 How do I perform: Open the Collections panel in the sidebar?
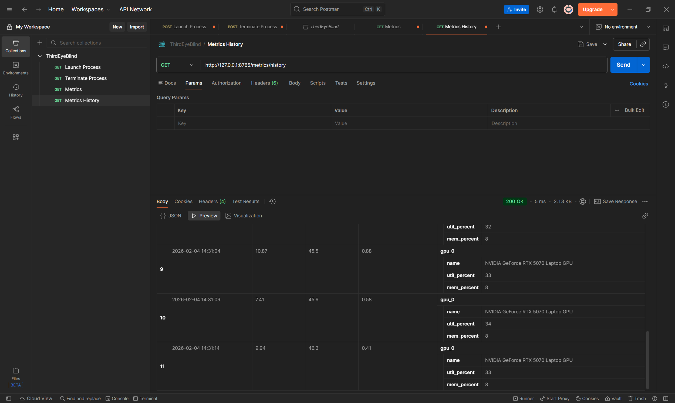(15, 46)
